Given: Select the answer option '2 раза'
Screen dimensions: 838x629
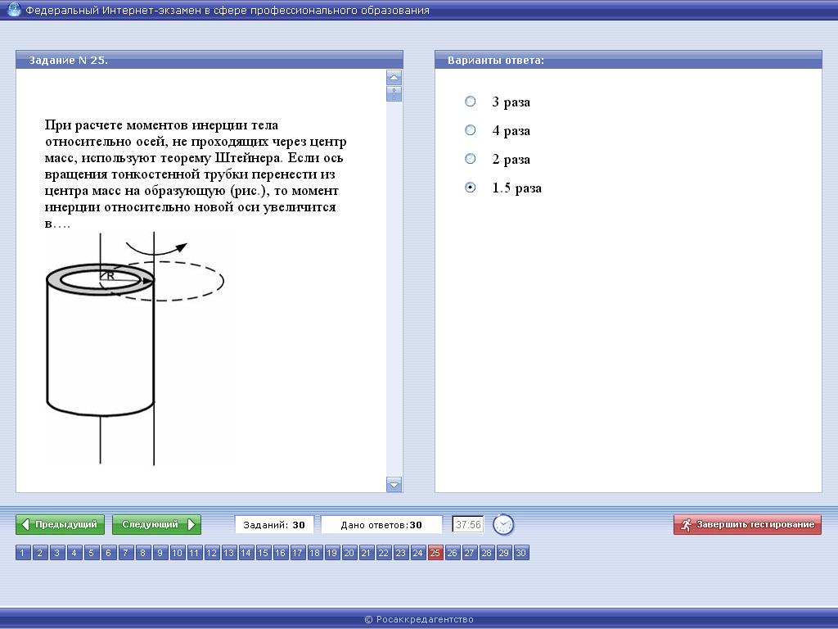Looking at the screenshot, I should 471,159.
